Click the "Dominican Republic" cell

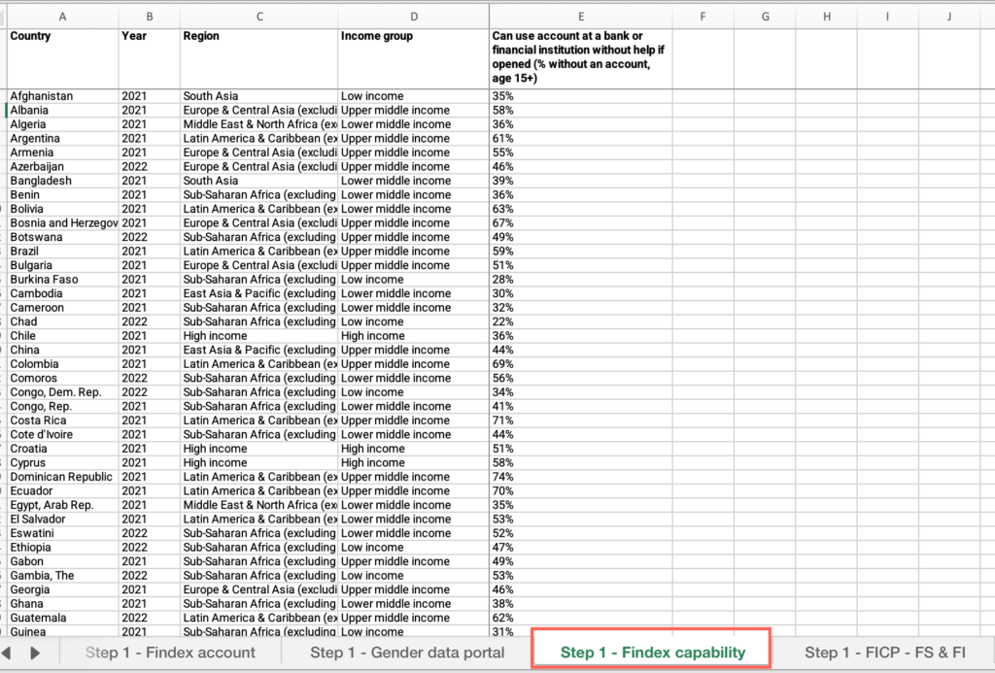click(x=62, y=477)
